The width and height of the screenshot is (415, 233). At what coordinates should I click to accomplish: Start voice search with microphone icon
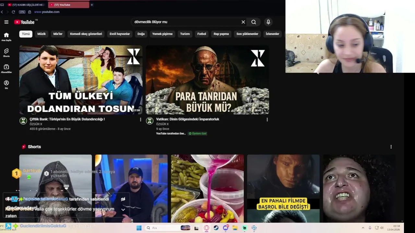(x=268, y=22)
